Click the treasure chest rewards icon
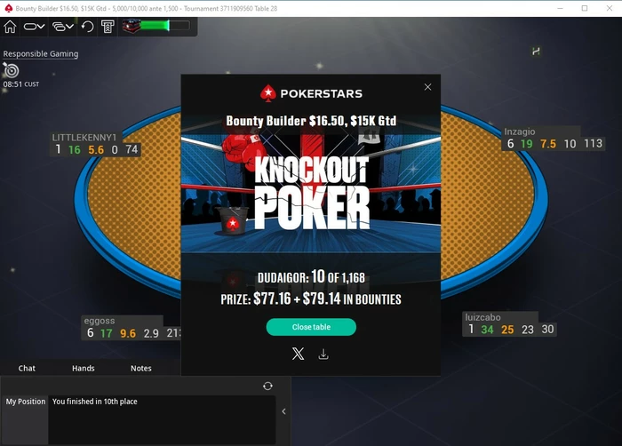 132,26
